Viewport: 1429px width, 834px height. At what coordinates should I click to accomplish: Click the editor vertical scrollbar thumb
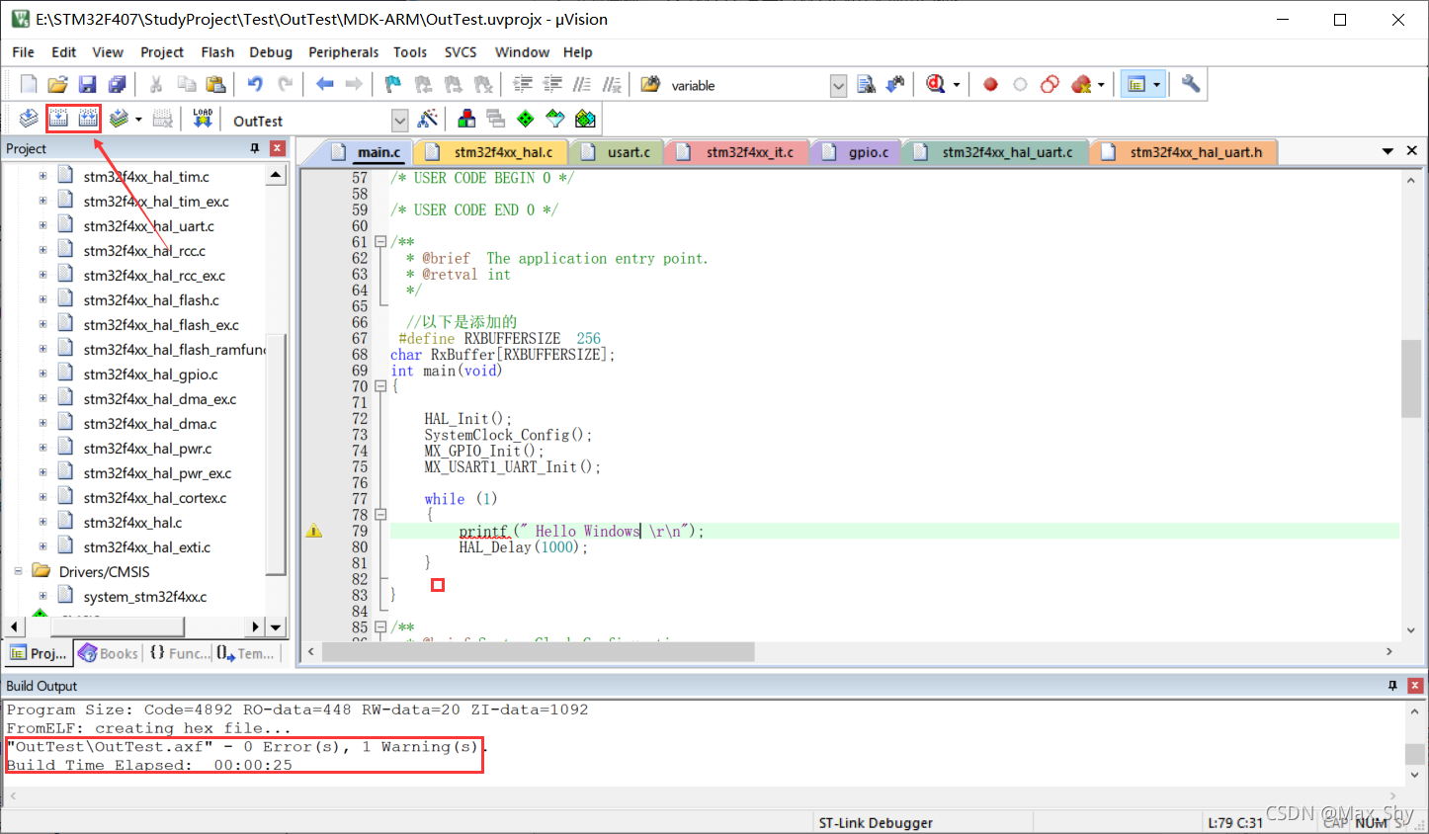[x=1410, y=378]
